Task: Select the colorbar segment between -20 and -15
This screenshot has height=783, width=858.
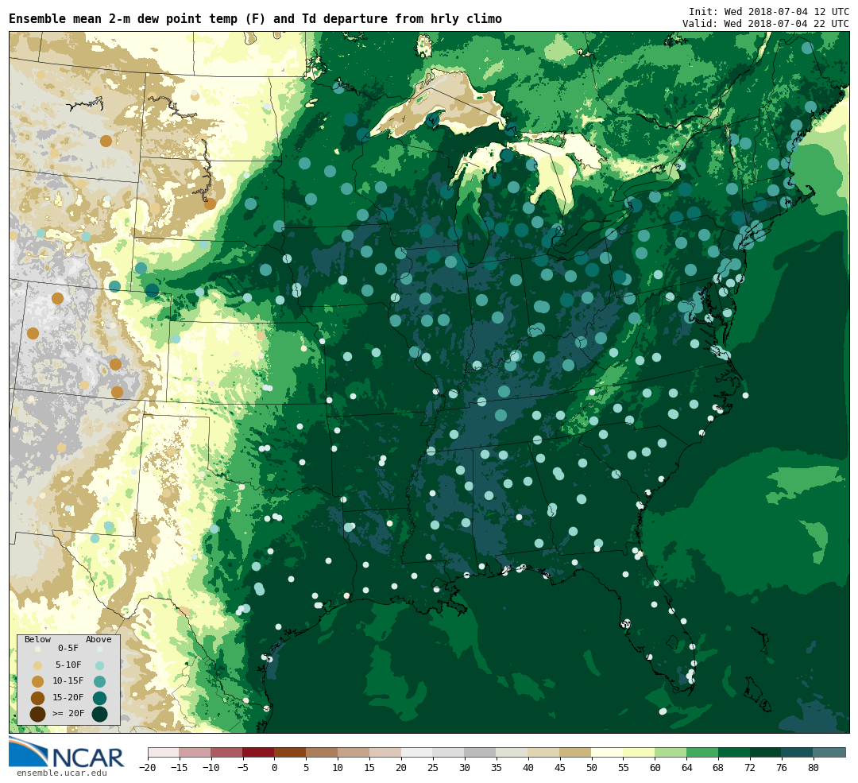Action: pos(164,752)
